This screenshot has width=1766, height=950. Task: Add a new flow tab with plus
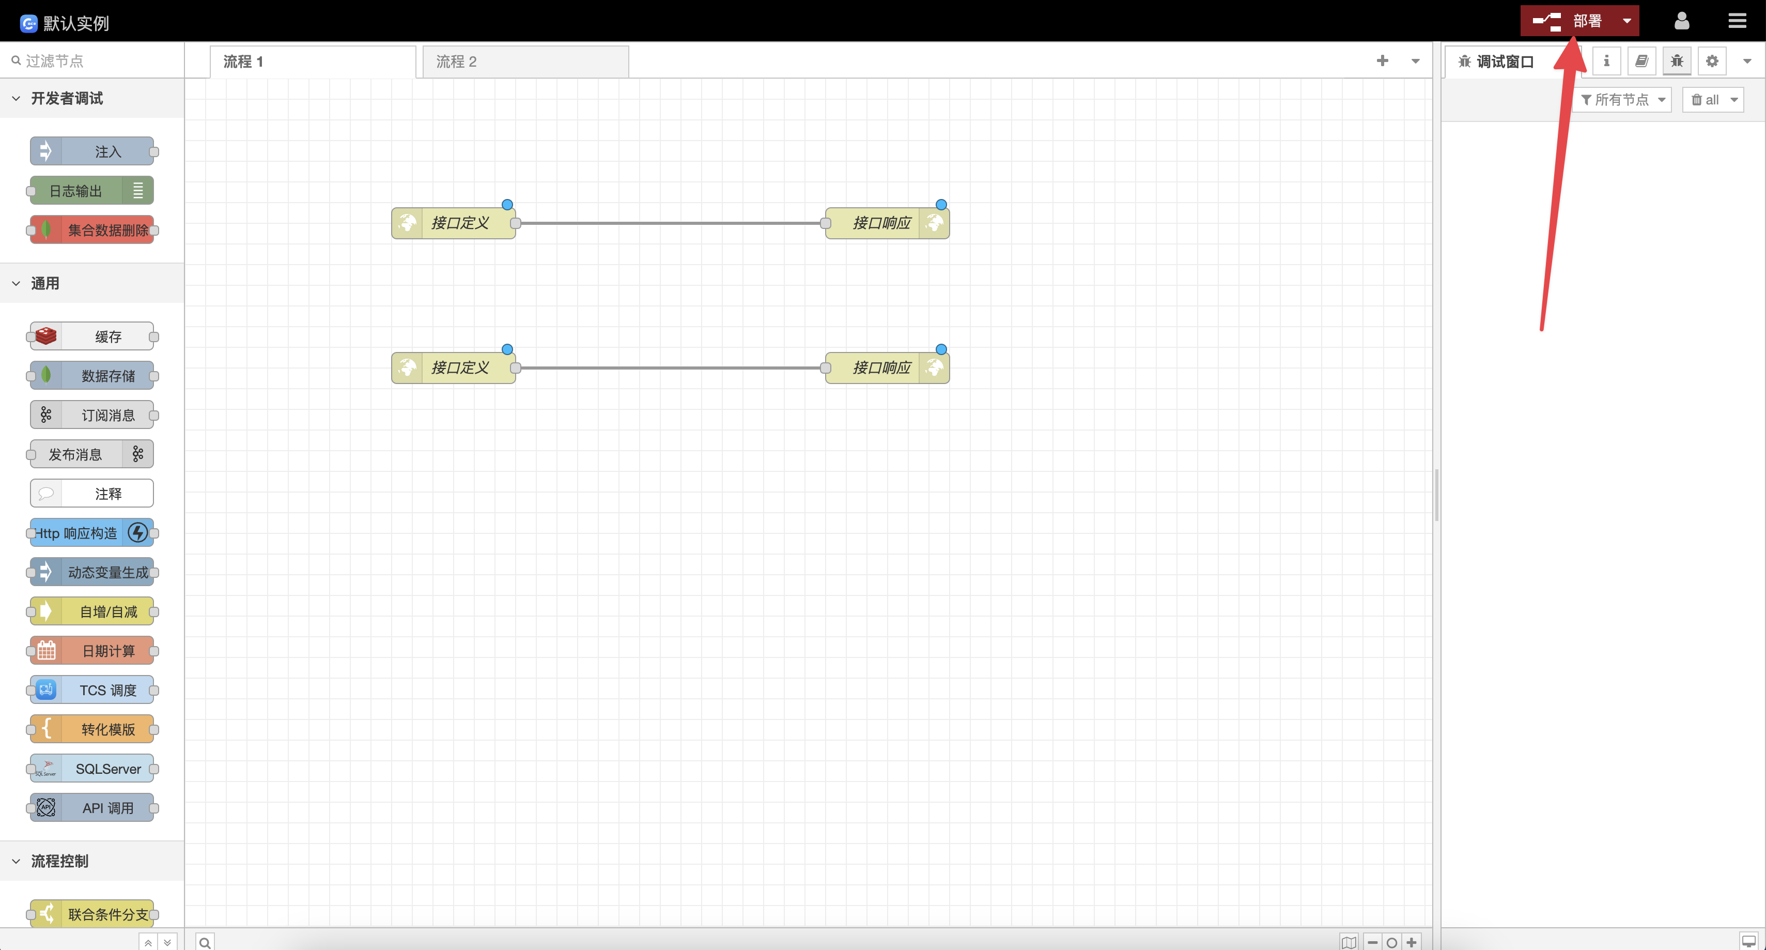pyautogui.click(x=1382, y=61)
